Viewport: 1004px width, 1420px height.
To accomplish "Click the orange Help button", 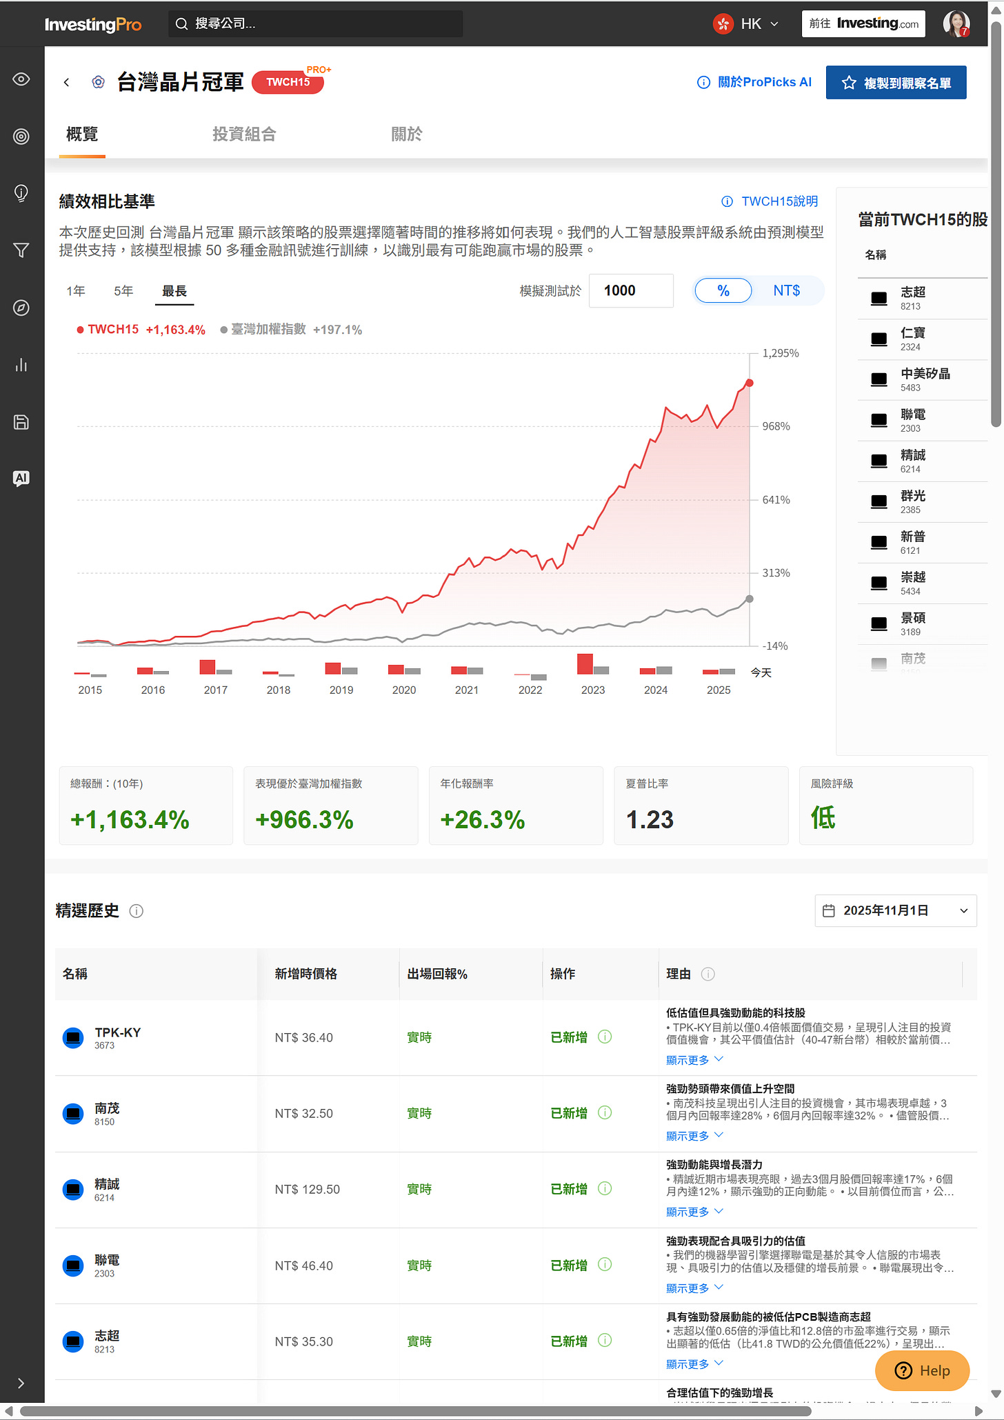I will pyautogui.click(x=922, y=1370).
